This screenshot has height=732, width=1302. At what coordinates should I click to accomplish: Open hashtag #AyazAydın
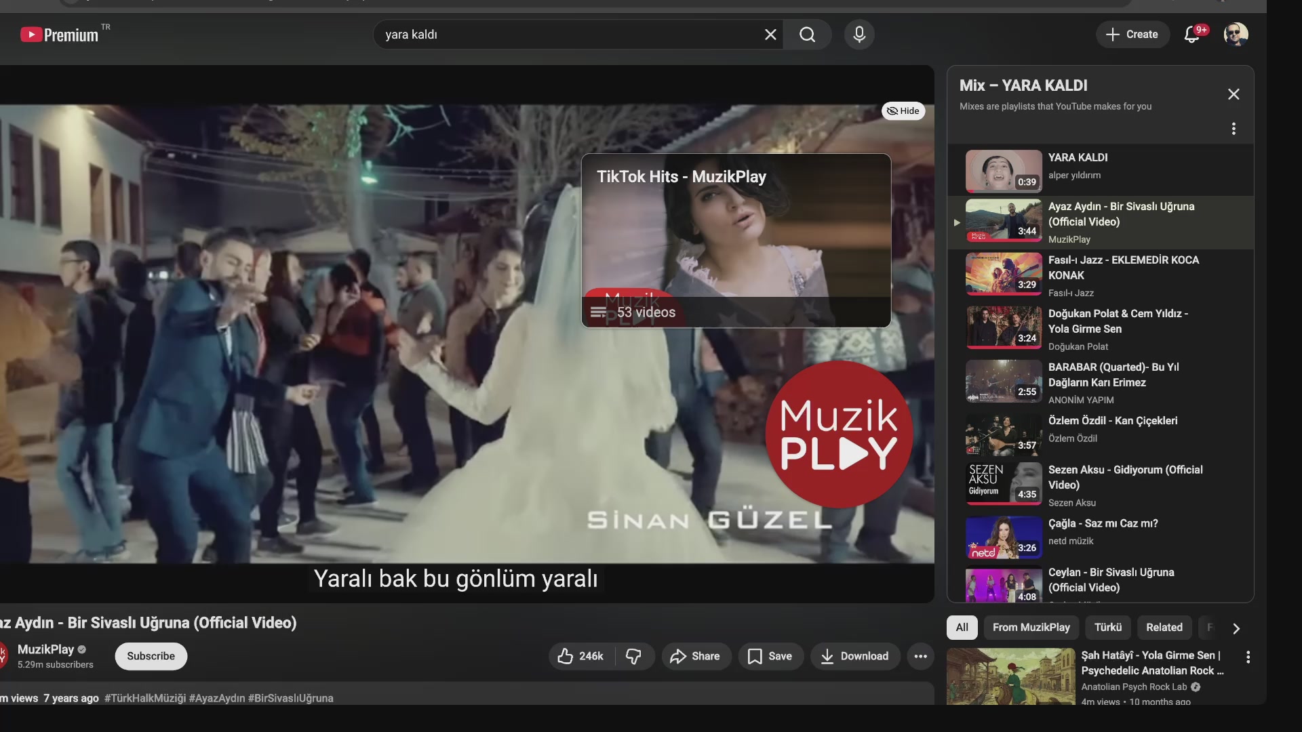point(217,698)
